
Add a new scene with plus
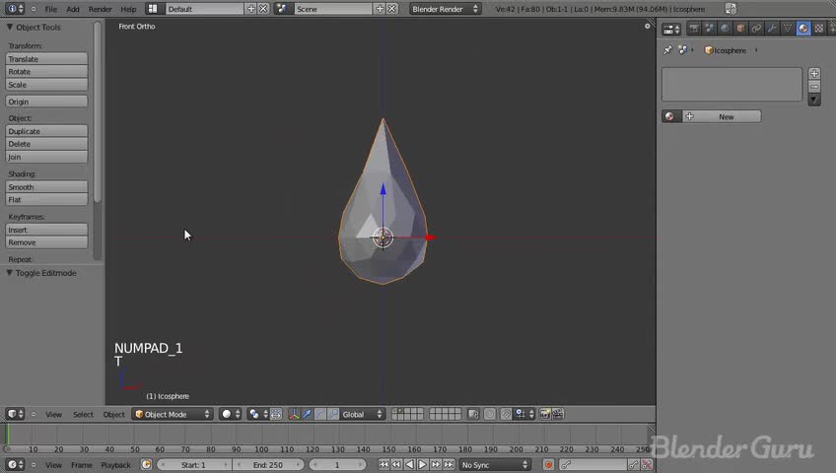point(380,9)
